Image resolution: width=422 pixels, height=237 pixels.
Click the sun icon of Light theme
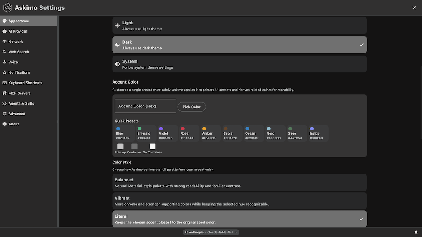117,26
